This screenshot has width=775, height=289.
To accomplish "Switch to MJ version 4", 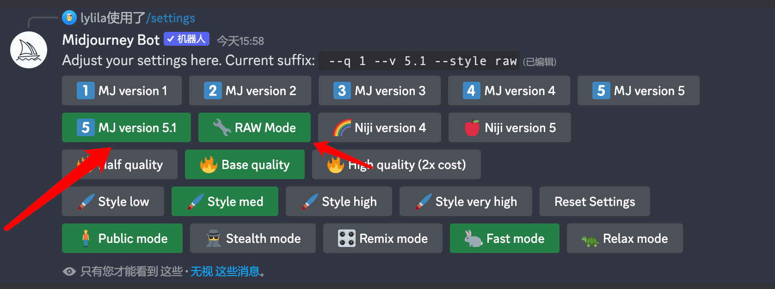I will pyautogui.click(x=509, y=90).
